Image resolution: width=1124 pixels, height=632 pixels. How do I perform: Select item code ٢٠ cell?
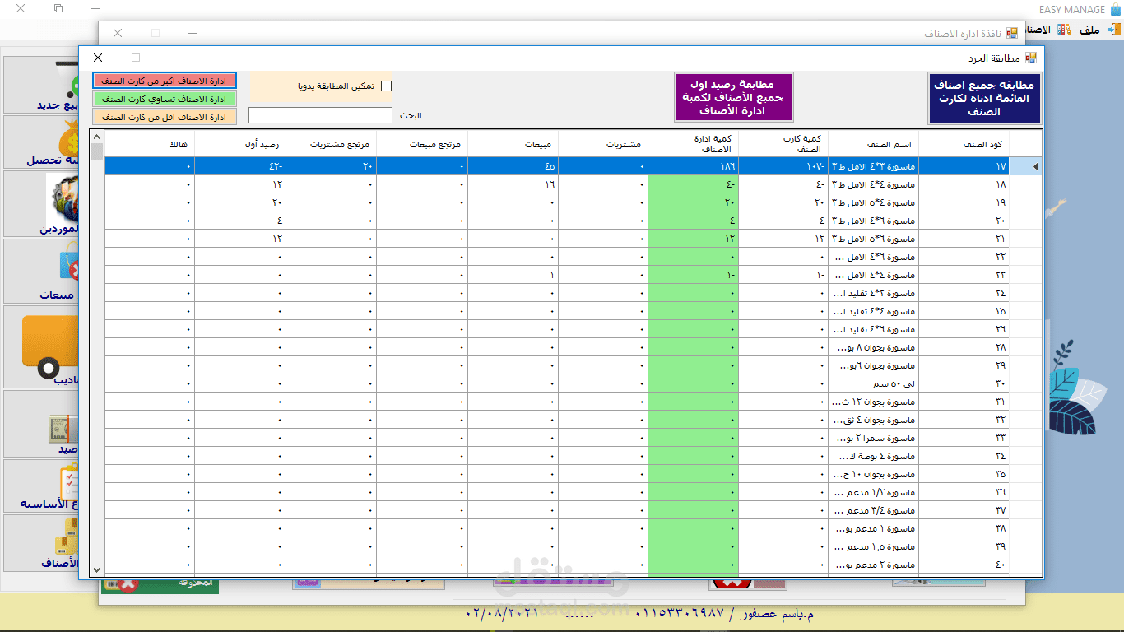964,221
